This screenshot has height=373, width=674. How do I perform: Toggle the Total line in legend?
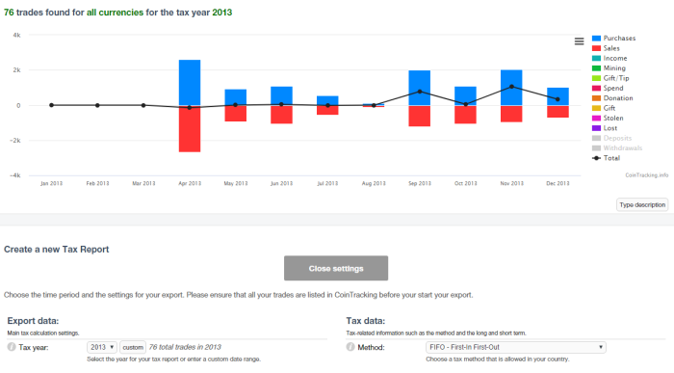tap(606, 158)
